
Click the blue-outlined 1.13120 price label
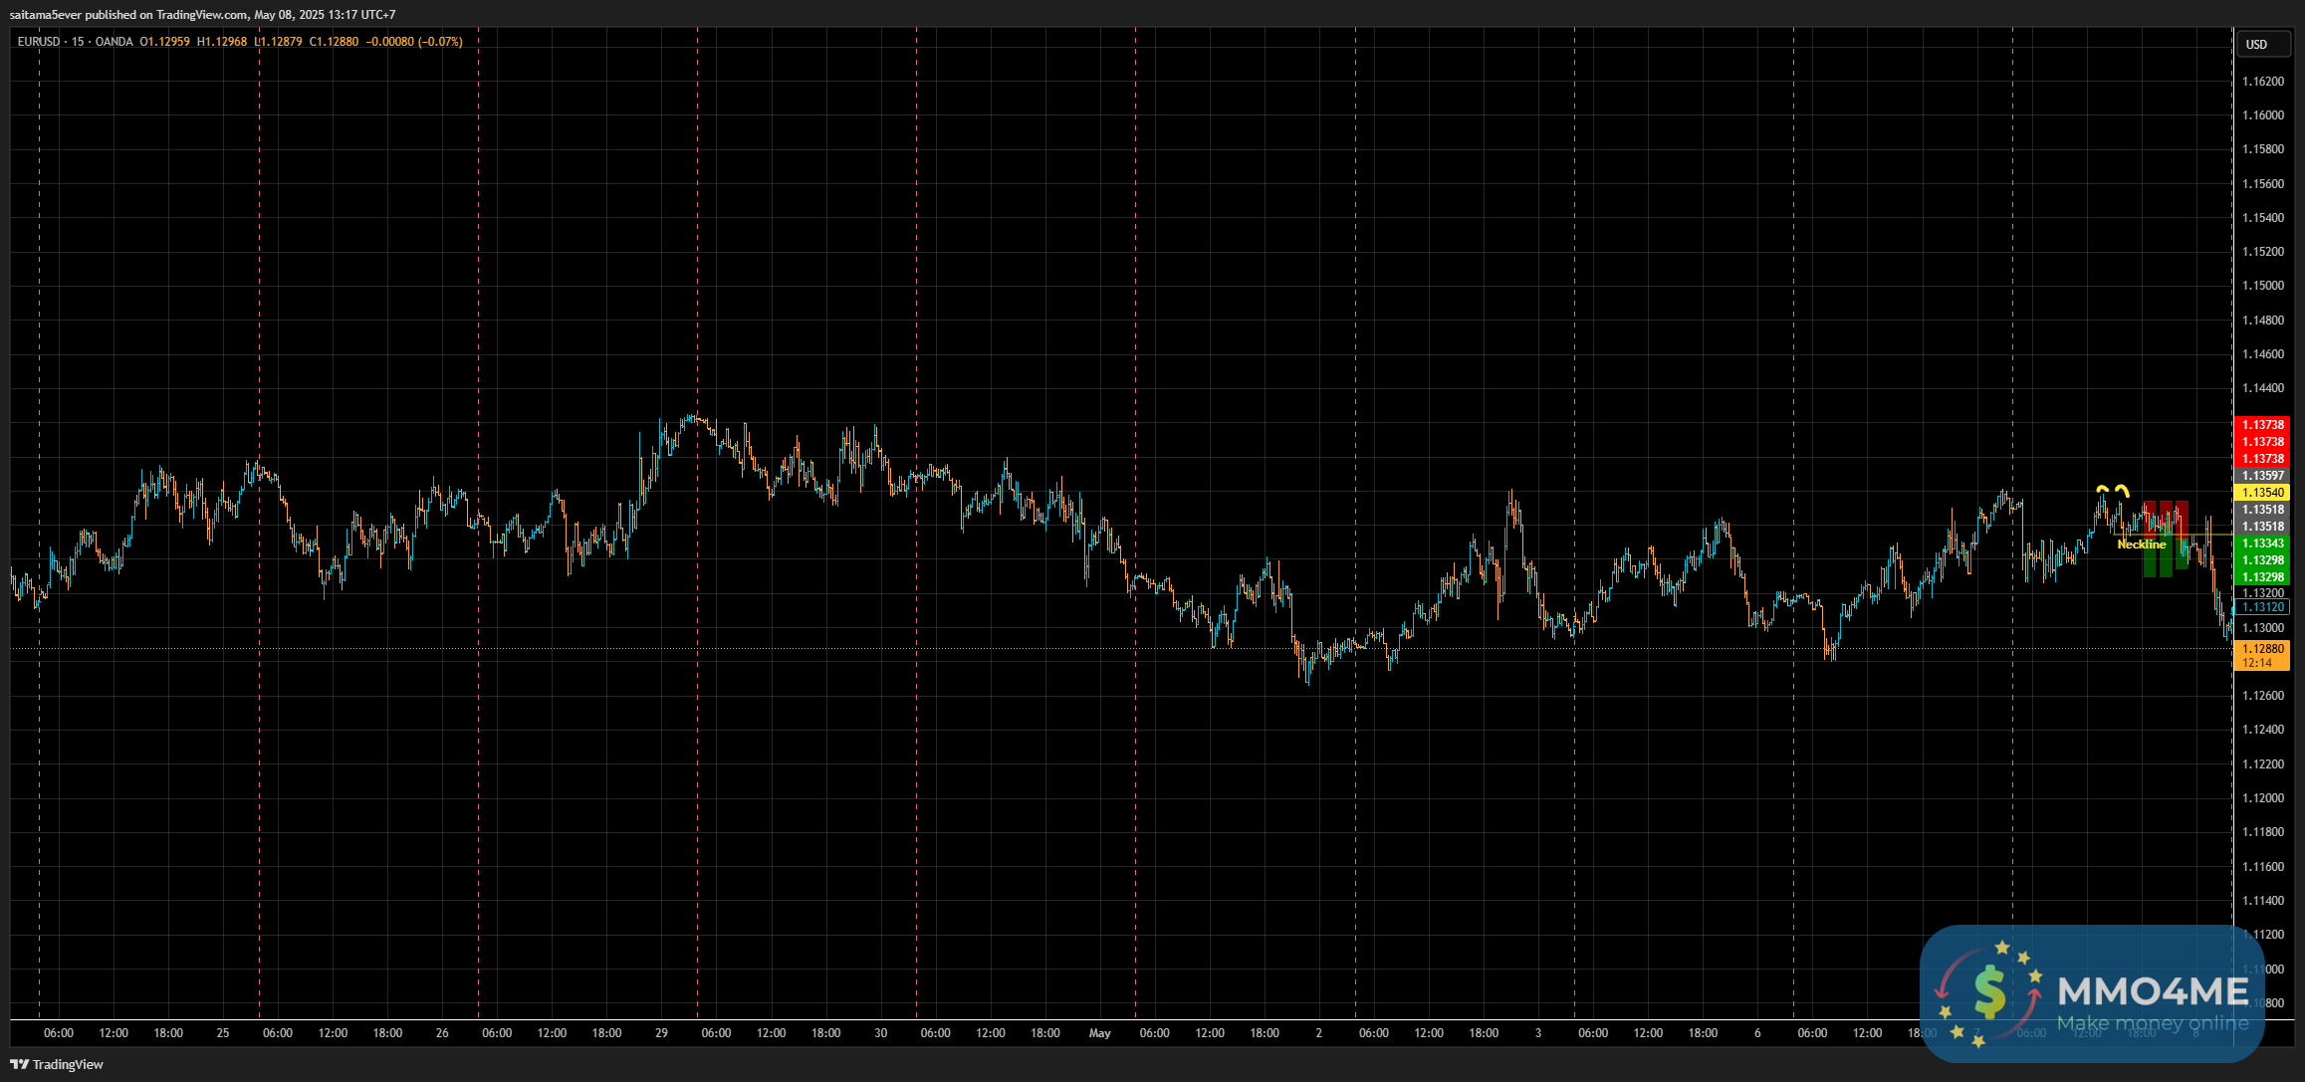click(x=2262, y=607)
